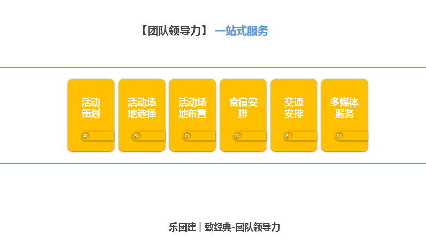Select the 食宿安排 card title
426x238 pixels.
243,108
